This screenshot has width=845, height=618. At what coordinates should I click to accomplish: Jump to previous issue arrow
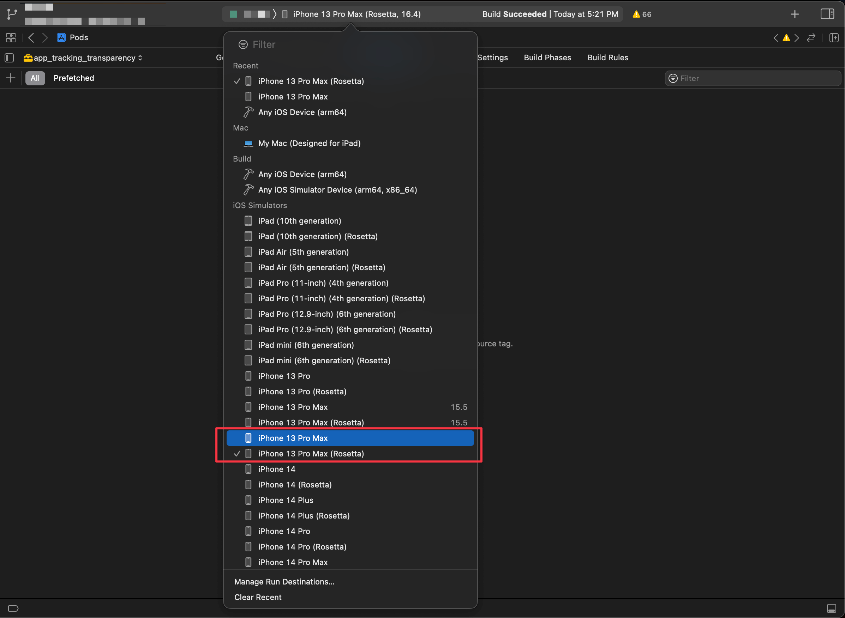pyautogui.click(x=776, y=38)
